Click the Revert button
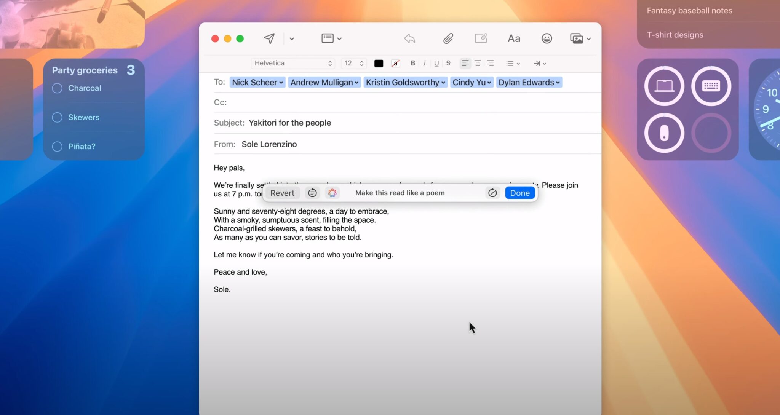The width and height of the screenshot is (780, 415). pos(282,193)
